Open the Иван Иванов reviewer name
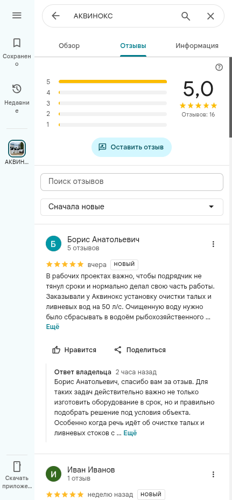This screenshot has height=500, width=232. click(x=91, y=470)
